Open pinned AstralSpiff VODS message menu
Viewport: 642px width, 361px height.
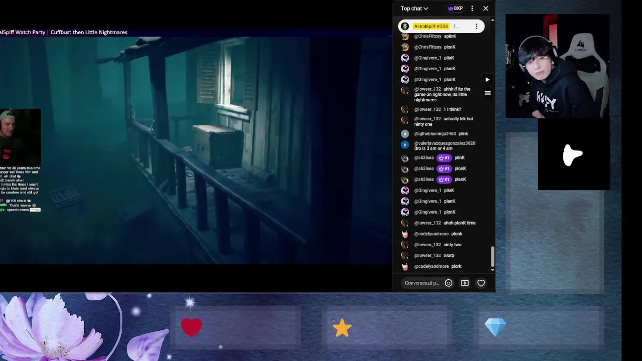[476, 27]
